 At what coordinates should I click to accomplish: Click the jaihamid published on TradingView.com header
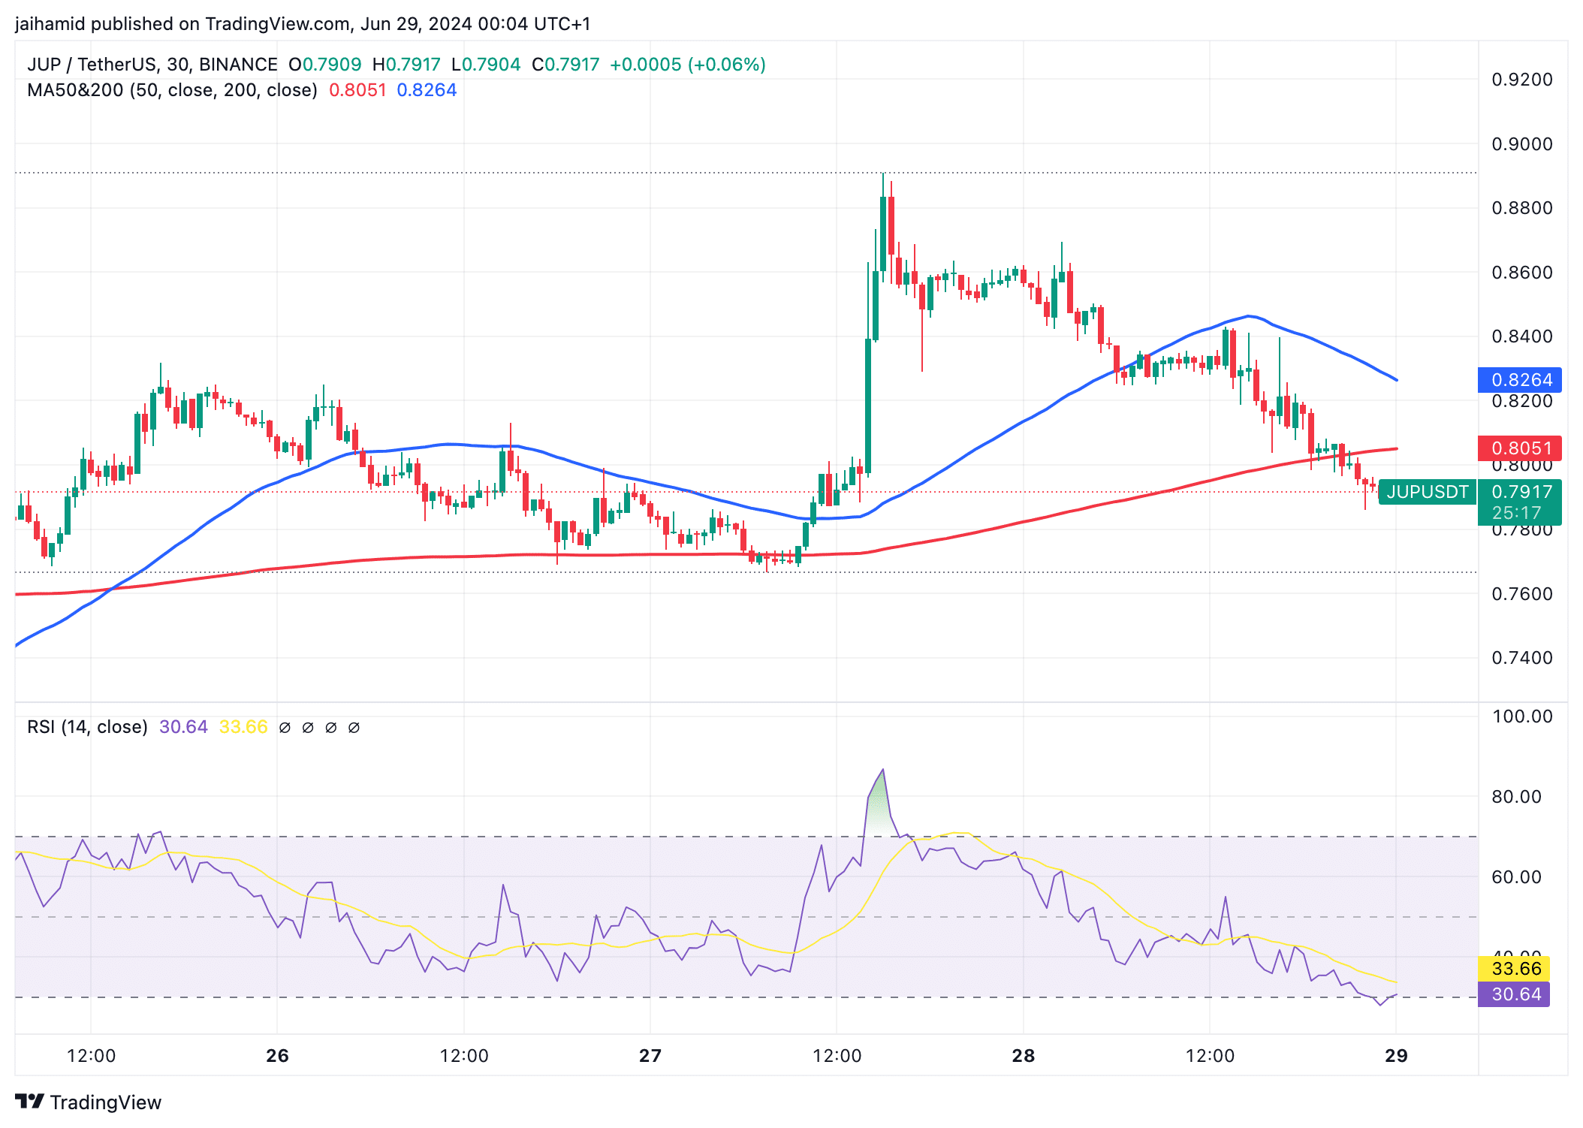pyautogui.click(x=303, y=24)
